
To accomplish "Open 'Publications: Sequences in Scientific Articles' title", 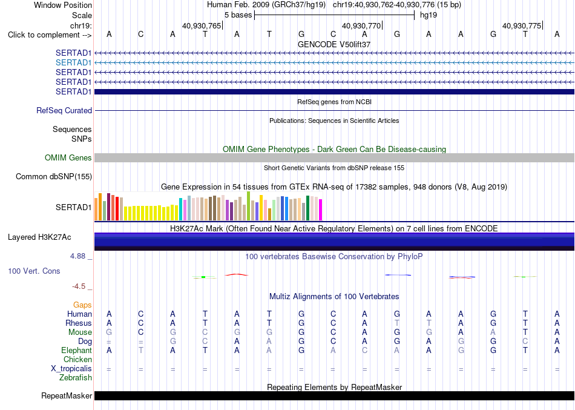I will click(x=334, y=121).
